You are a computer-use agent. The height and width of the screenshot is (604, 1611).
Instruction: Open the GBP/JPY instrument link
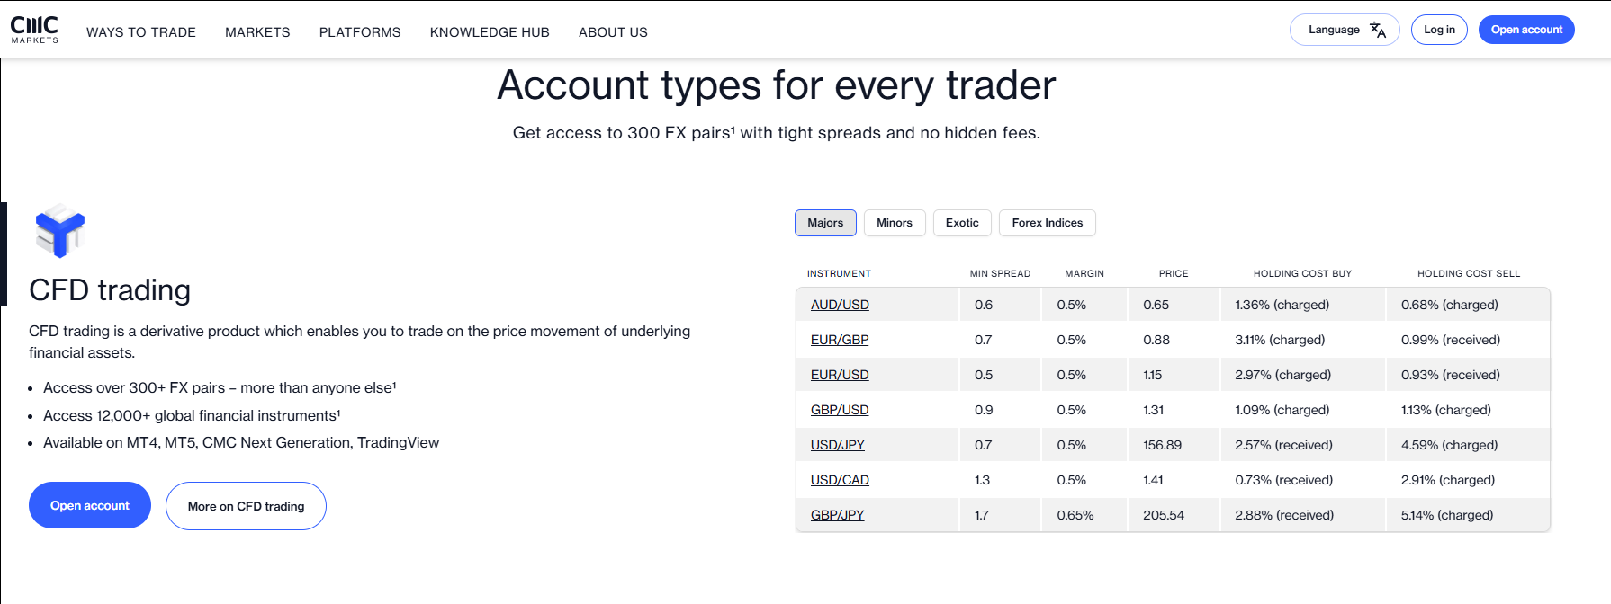click(837, 515)
